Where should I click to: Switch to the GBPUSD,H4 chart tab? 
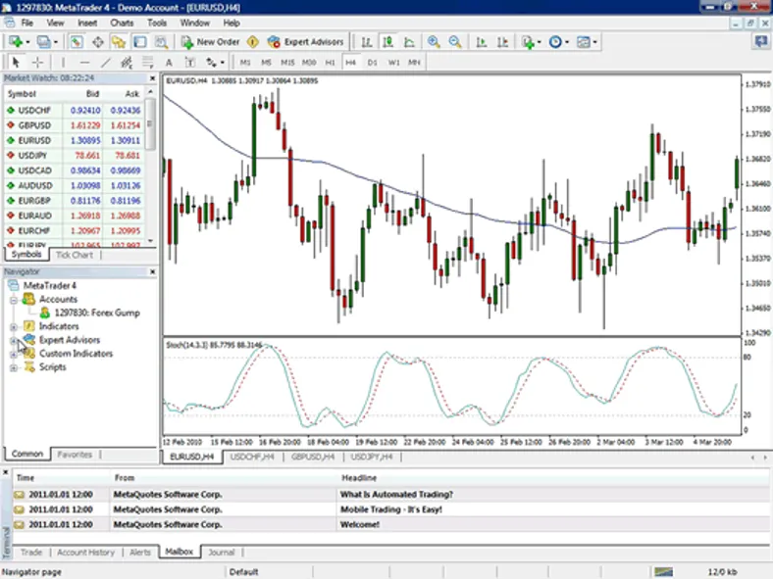pyautogui.click(x=313, y=457)
